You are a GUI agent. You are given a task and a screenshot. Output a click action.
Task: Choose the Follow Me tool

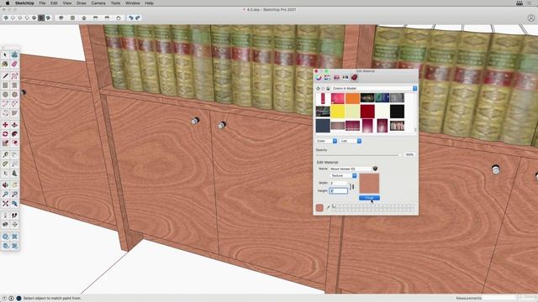click(14, 134)
